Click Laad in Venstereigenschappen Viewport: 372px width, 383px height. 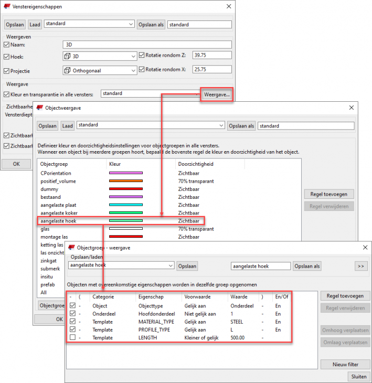(x=35, y=25)
